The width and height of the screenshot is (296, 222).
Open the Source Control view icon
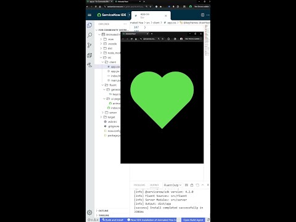89,45
